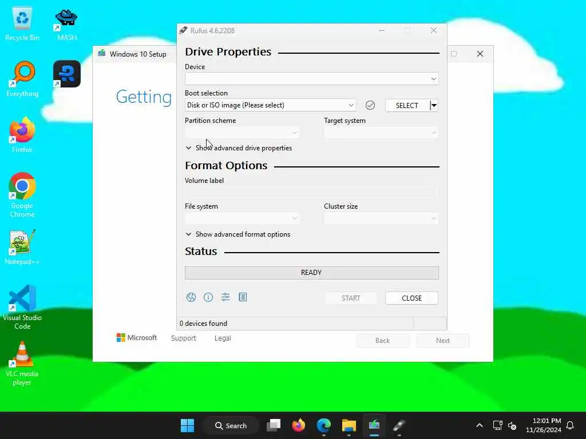Click the checksum checkmark icon beside Boot selection
Viewport: 586px width, 439px height.
coord(370,105)
